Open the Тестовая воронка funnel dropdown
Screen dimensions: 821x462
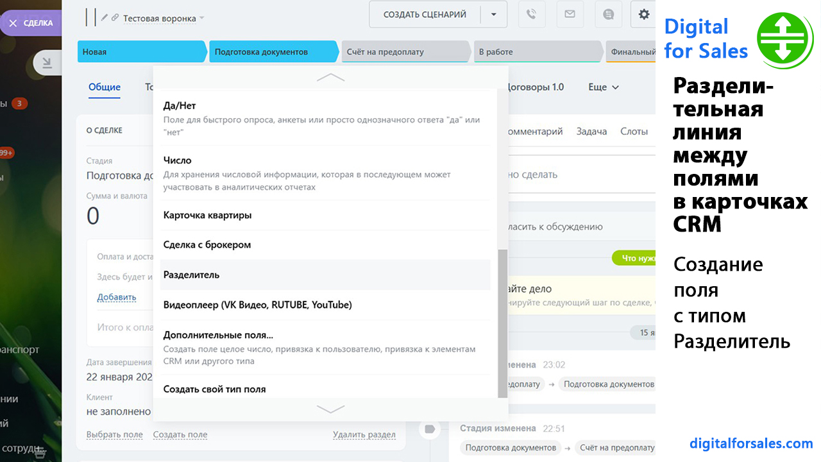click(164, 19)
